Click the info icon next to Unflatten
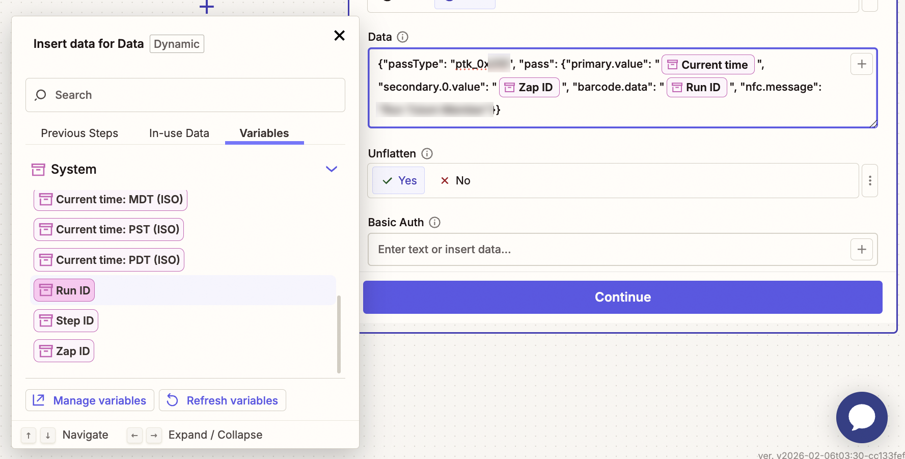The image size is (905, 459). click(427, 153)
